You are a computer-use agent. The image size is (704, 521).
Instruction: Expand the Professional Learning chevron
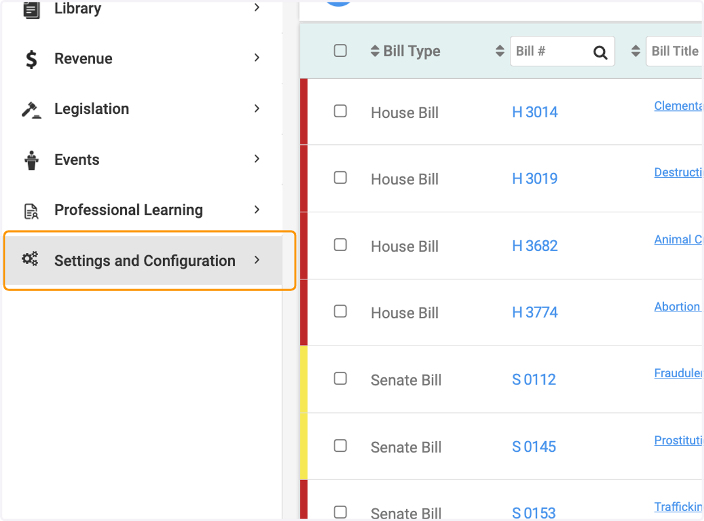point(257,209)
